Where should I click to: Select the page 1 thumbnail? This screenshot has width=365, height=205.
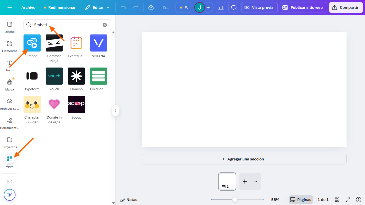[227, 182]
